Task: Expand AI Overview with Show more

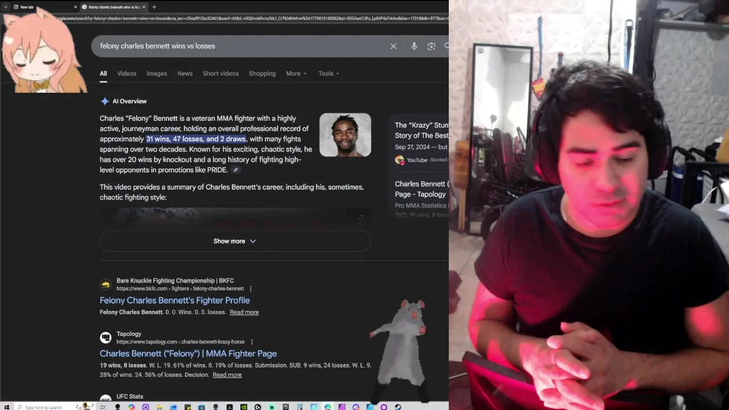Action: click(235, 241)
